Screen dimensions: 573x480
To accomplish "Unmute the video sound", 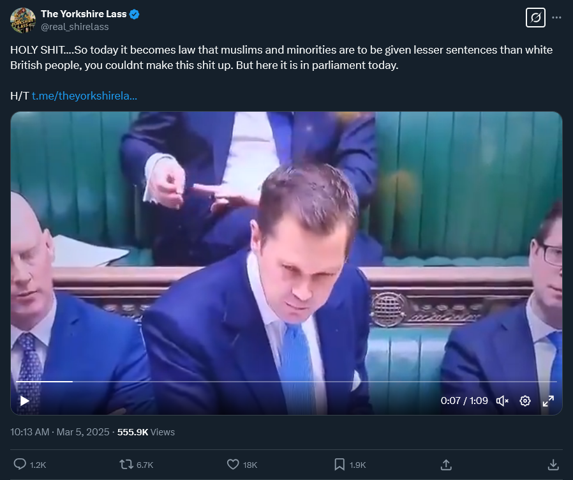I will (502, 401).
